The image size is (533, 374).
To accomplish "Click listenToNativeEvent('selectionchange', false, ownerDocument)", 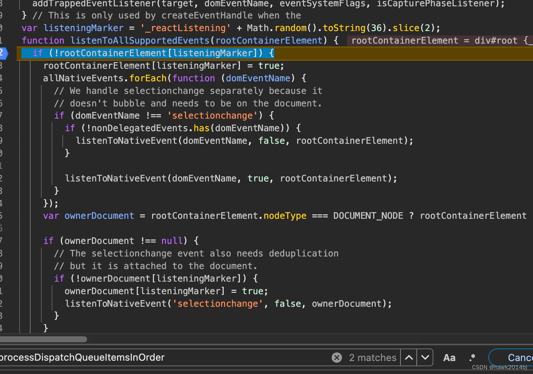I will [x=228, y=304].
